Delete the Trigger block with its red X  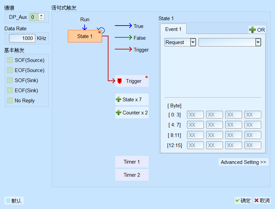tap(146, 77)
